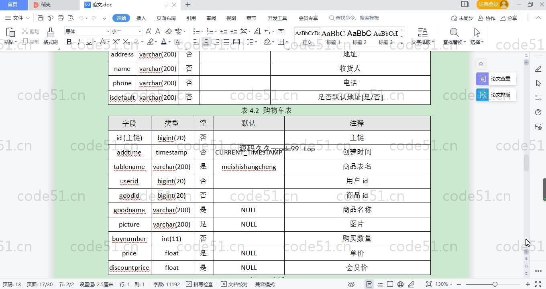This screenshot has height=289, width=546.
Task: Switch to the 视图 ribbon tab
Action: tap(231, 18)
